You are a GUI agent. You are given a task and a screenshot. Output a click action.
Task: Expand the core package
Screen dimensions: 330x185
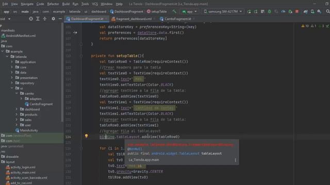[x=12, y=67]
